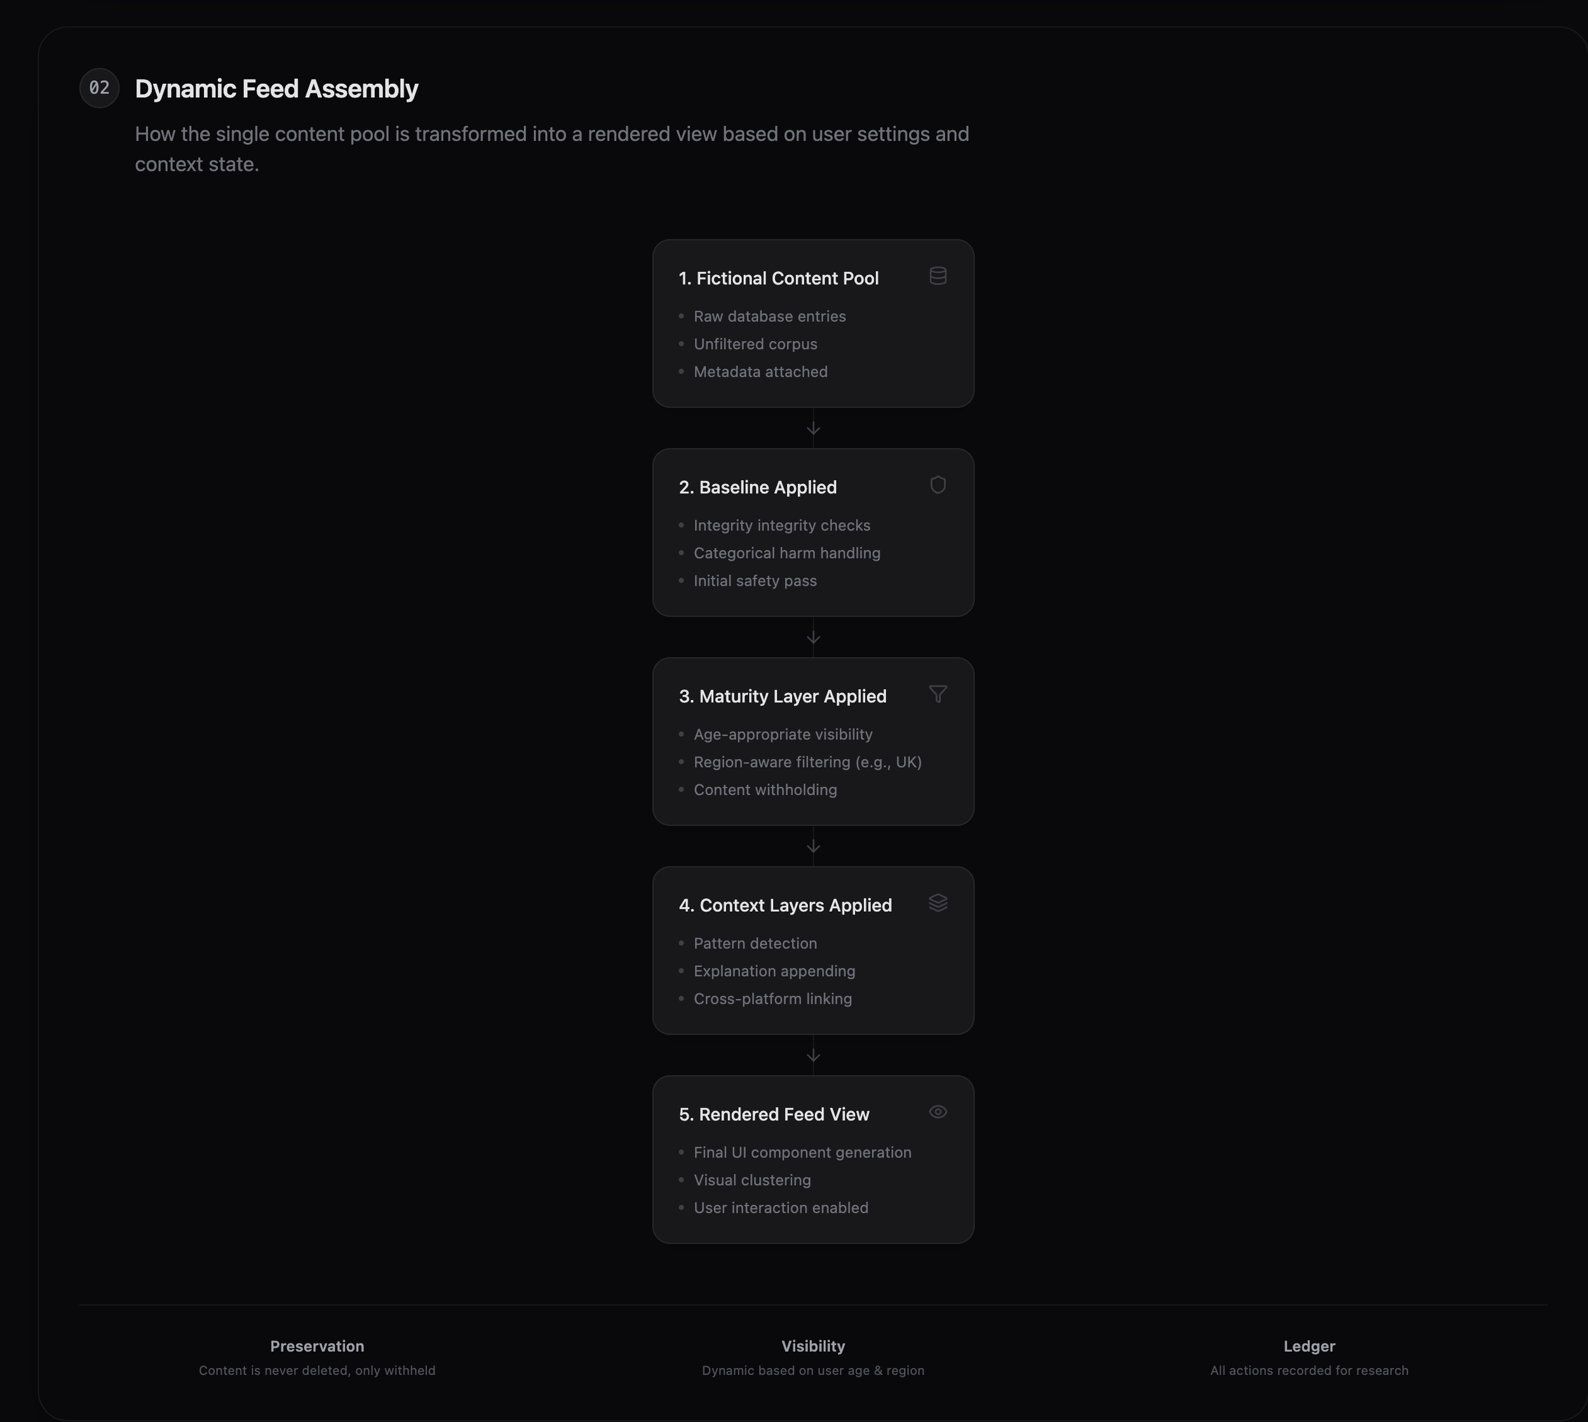Click the Visibility footer label
This screenshot has width=1588, height=1422.
click(813, 1346)
